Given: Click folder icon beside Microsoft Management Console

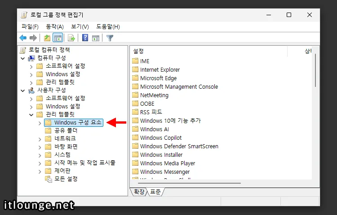Looking at the screenshot, I should (x=135, y=86).
